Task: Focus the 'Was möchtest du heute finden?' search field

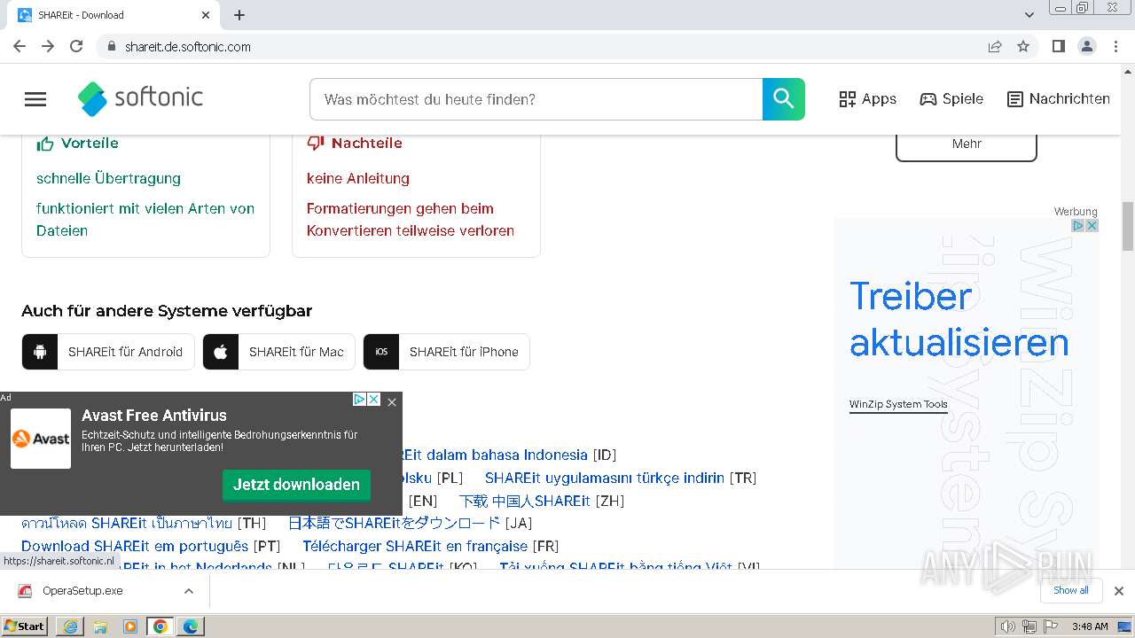Action: click(x=536, y=99)
